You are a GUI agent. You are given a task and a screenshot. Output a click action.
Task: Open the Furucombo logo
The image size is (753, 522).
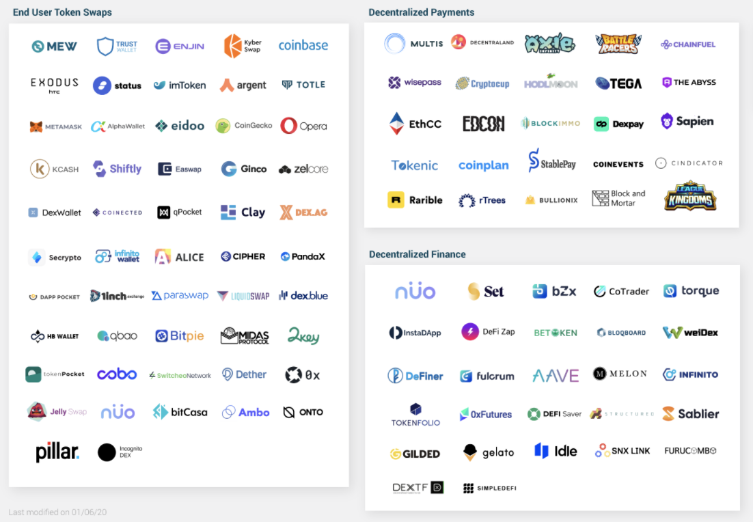691,450
